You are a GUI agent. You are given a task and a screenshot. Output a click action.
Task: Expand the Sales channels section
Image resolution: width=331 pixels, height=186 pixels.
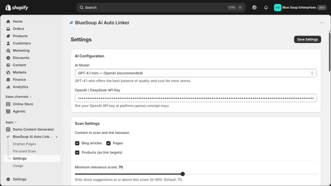[x=18, y=97]
